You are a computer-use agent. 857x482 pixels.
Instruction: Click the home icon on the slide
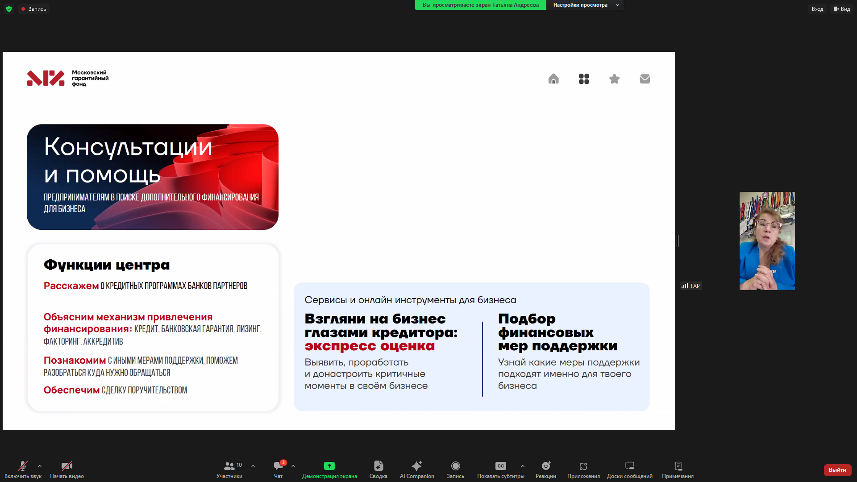pos(553,79)
